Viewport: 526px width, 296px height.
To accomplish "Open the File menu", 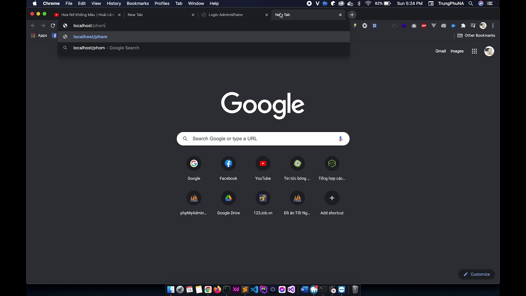I will 69,3.
